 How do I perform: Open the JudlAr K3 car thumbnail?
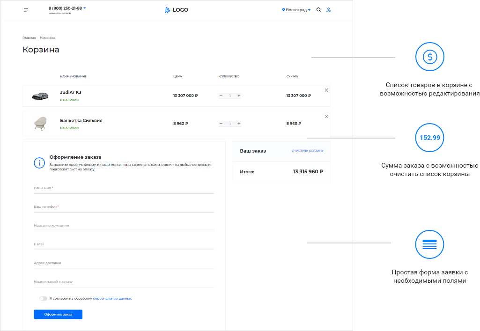(x=40, y=96)
